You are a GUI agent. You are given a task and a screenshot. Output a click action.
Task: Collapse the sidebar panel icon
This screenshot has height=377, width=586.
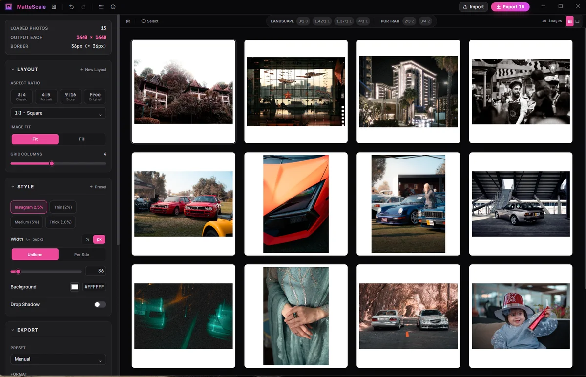coord(54,7)
